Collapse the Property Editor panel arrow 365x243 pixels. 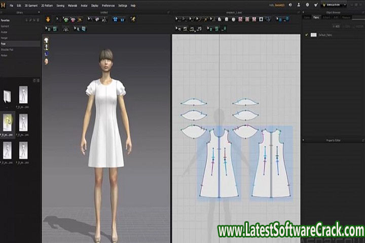(x=303, y=140)
